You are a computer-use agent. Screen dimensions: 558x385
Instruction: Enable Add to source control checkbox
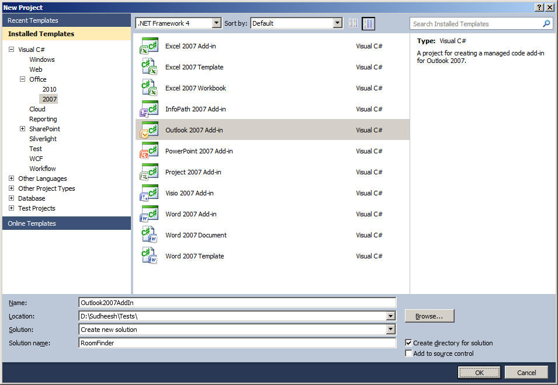[408, 353]
